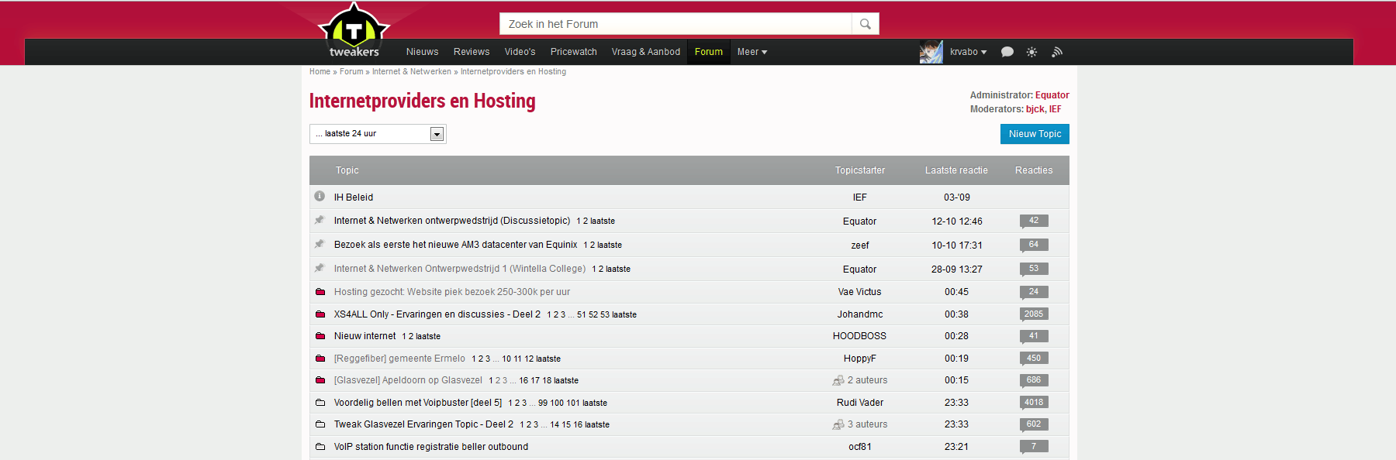The width and height of the screenshot is (1396, 460).
Task: Open the krvabo user menu
Action: [x=968, y=52]
